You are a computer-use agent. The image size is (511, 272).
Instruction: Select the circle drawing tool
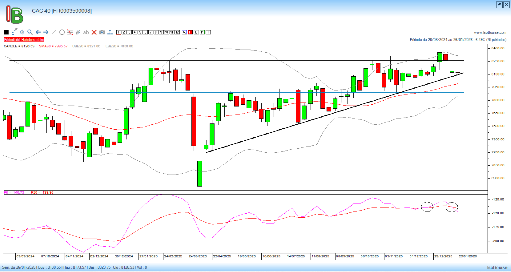coord(62,32)
